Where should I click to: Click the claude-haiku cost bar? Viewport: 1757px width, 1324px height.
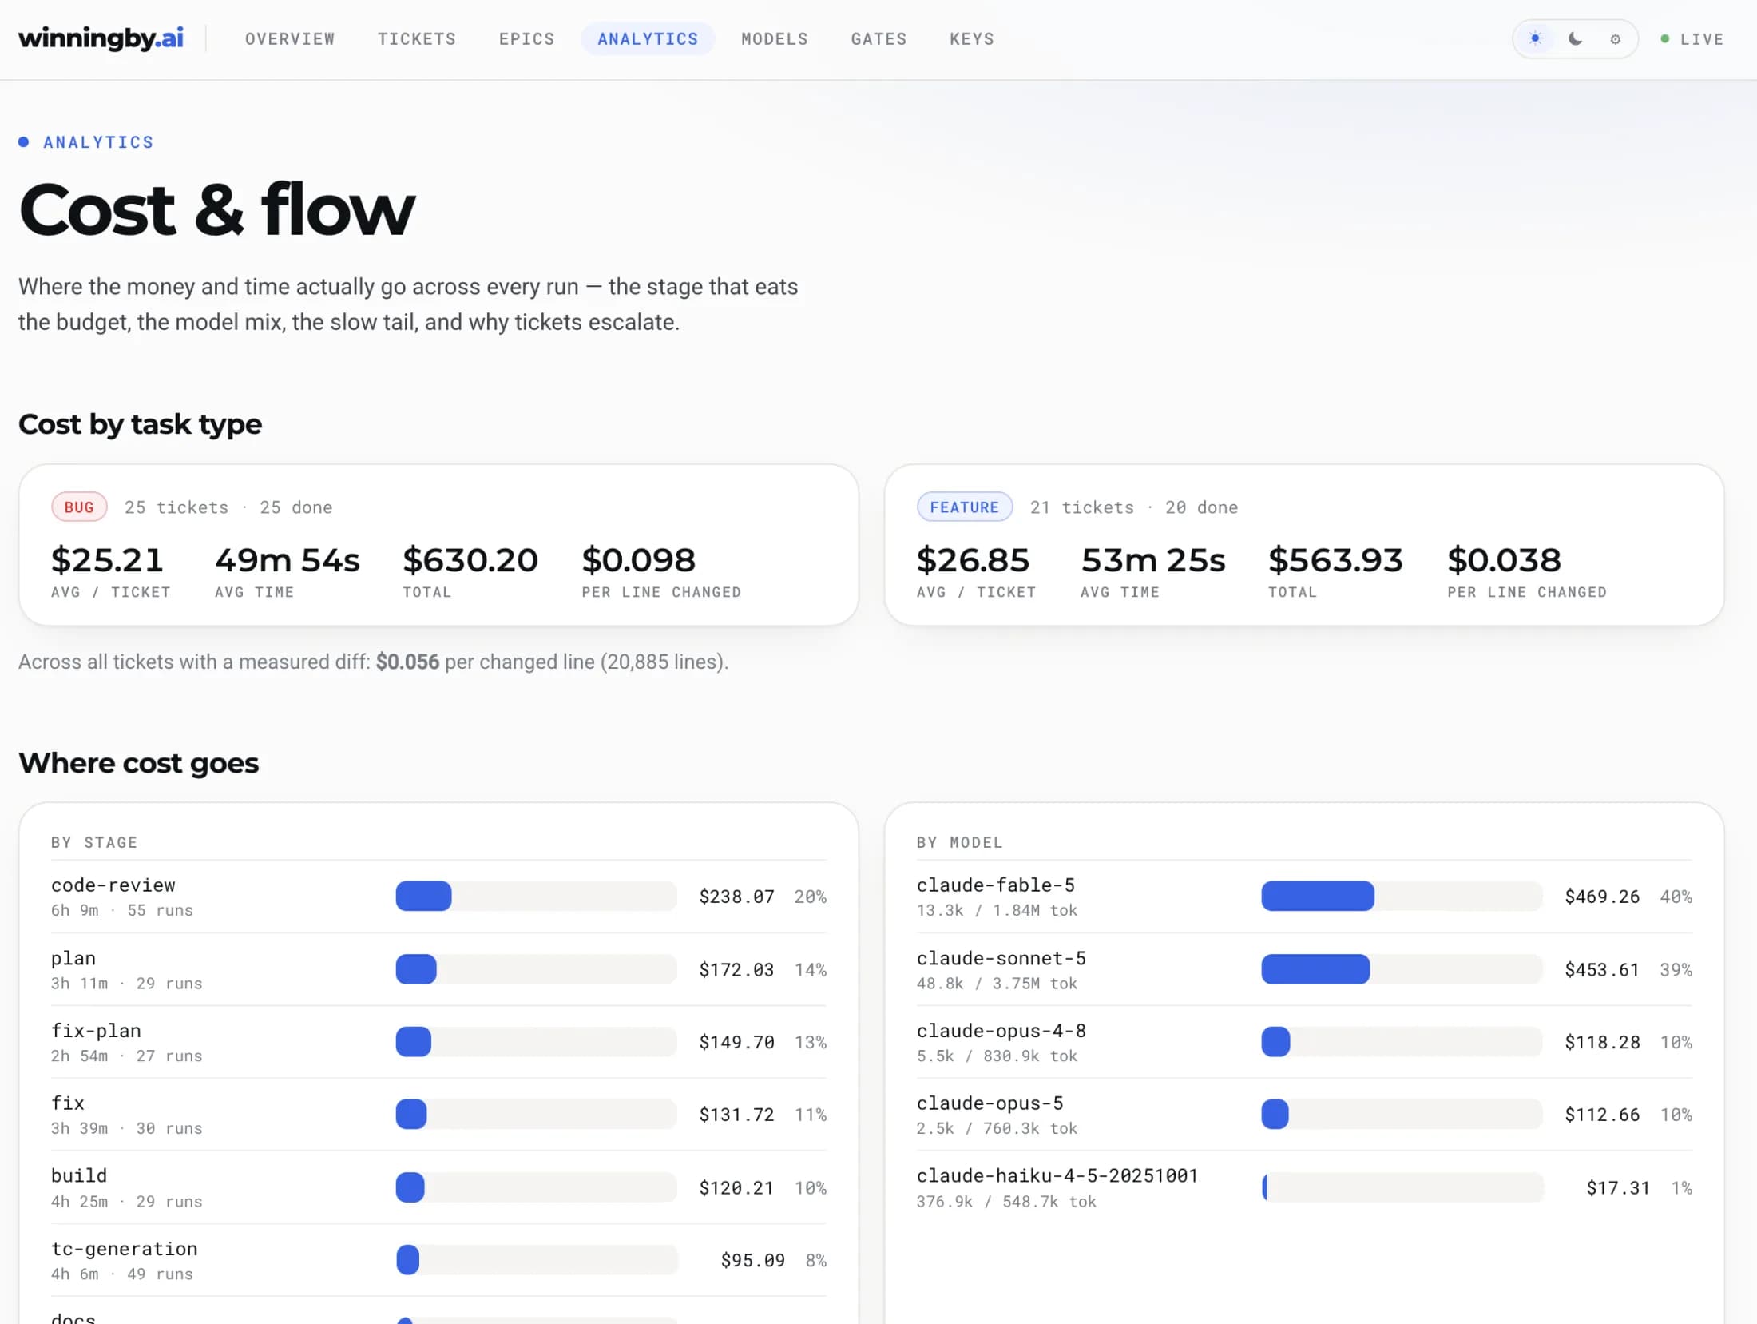point(1402,1187)
